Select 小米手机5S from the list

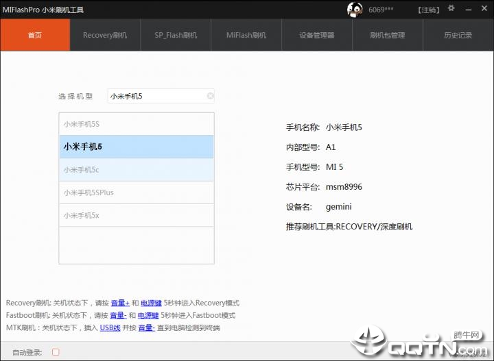137,124
